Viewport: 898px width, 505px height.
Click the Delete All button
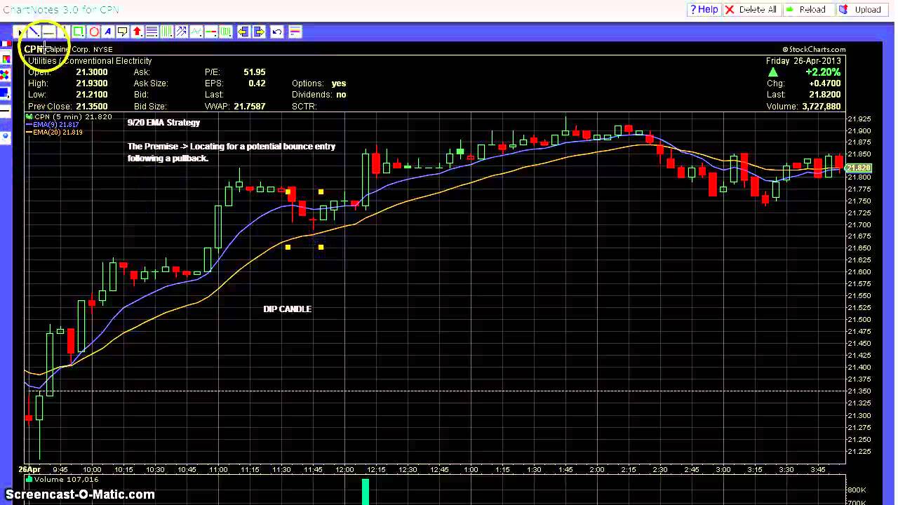coord(751,9)
